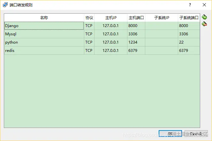This screenshot has height=141, width=212.
Task: Click guest port 6379 in redis row
Action: (x=189, y=51)
